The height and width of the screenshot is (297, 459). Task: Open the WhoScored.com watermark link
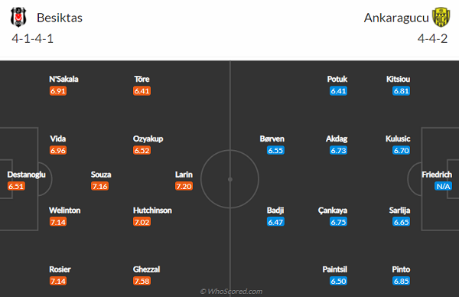click(231, 292)
